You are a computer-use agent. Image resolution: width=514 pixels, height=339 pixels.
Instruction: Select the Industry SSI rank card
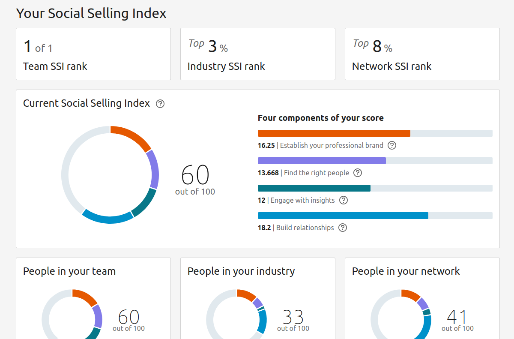258,54
